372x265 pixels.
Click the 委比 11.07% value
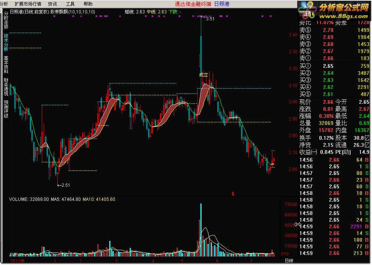point(325,23)
